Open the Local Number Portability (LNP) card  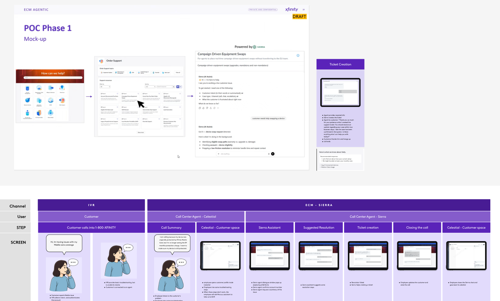(x=130, y=123)
